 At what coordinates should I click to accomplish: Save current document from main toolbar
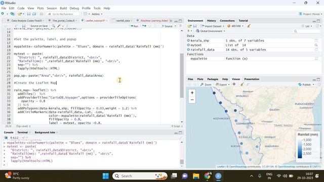point(29,14)
